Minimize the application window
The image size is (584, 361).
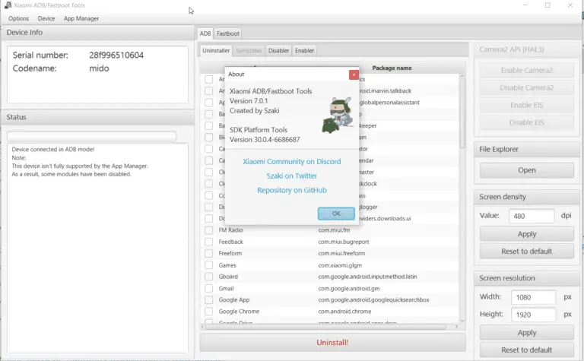[525, 5]
